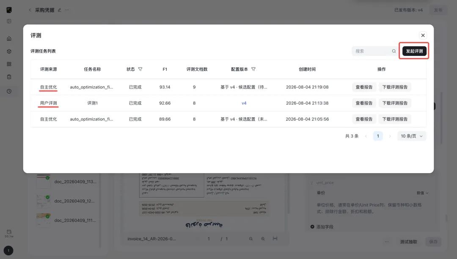
Task: Click the 评测来源 column header
Action: [x=48, y=69]
